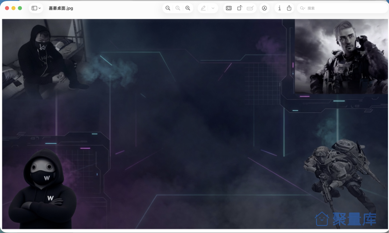Click the yellow minimize window button
Image resolution: width=389 pixels, height=233 pixels.
14,8
